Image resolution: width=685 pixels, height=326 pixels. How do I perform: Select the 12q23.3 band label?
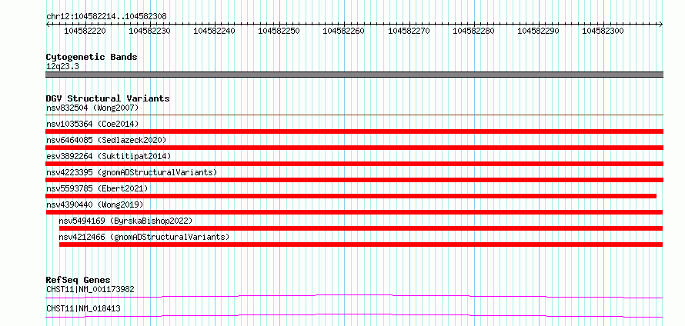[x=62, y=67]
